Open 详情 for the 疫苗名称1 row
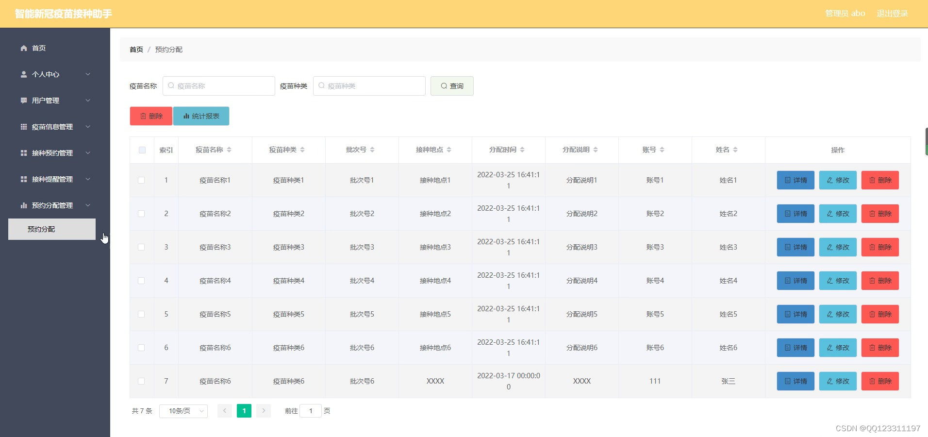Image resolution: width=928 pixels, height=437 pixels. (795, 180)
